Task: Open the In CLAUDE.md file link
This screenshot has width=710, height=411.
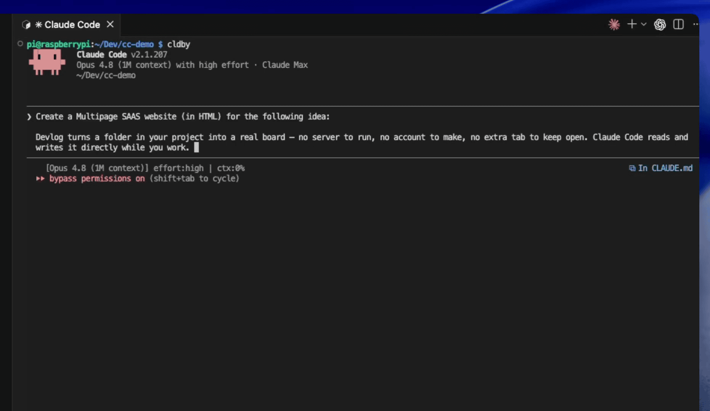Action: [x=665, y=168]
